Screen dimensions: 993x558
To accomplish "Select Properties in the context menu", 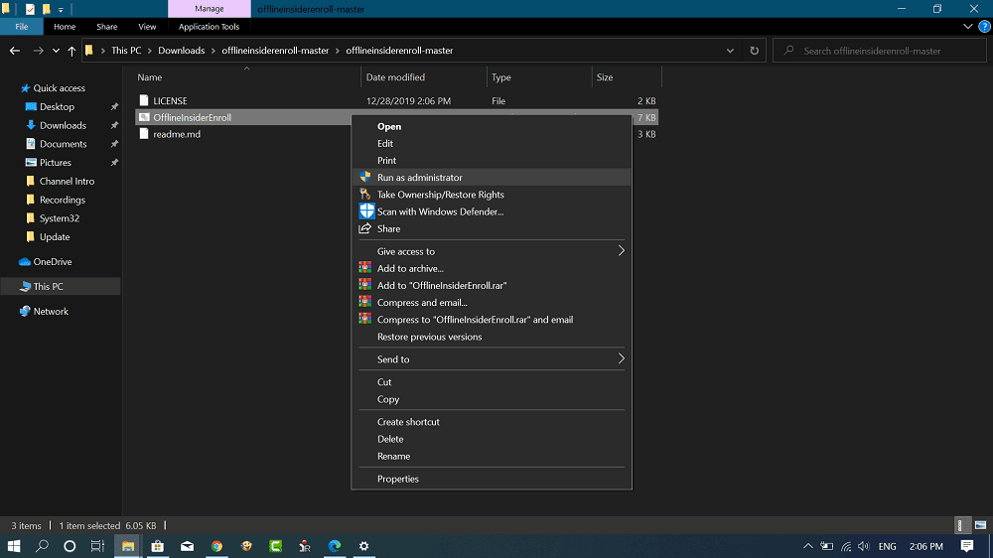I will [397, 479].
